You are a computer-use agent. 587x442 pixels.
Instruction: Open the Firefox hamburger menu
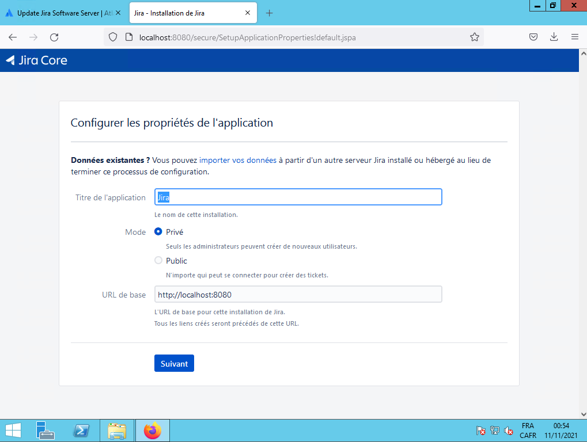(x=575, y=37)
